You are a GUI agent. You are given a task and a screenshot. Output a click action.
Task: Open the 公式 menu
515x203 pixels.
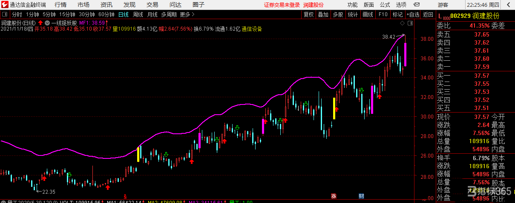[x=385, y=5]
